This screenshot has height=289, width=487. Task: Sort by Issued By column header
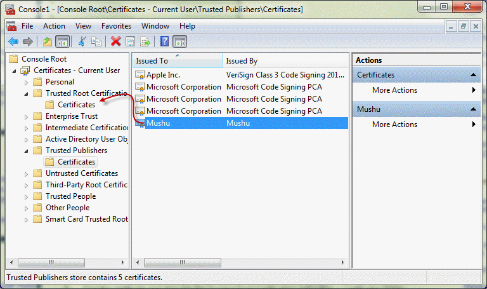coord(285,61)
